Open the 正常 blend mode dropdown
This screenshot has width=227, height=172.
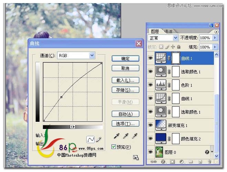[175, 38]
